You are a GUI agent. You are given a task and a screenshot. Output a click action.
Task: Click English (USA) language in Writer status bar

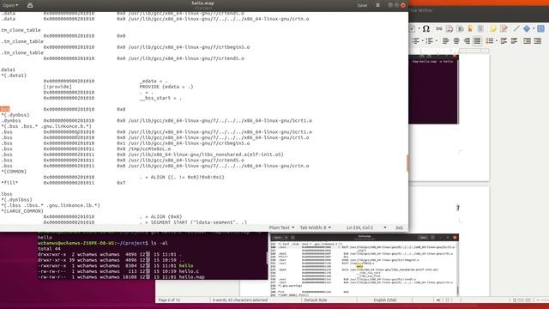(x=385, y=300)
